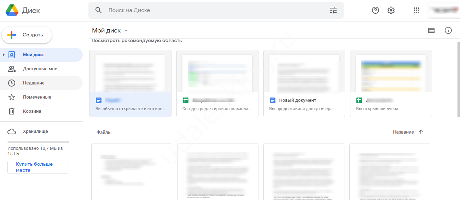This screenshot has width=460, height=200.
Task: Change sort field via Название
Action: pos(403,132)
